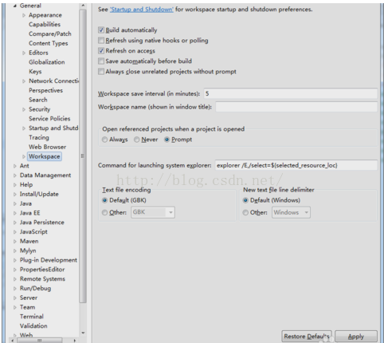Click the tree scrollbar down arrow
Viewport: 384px width, 343px height.
[x=83, y=333]
